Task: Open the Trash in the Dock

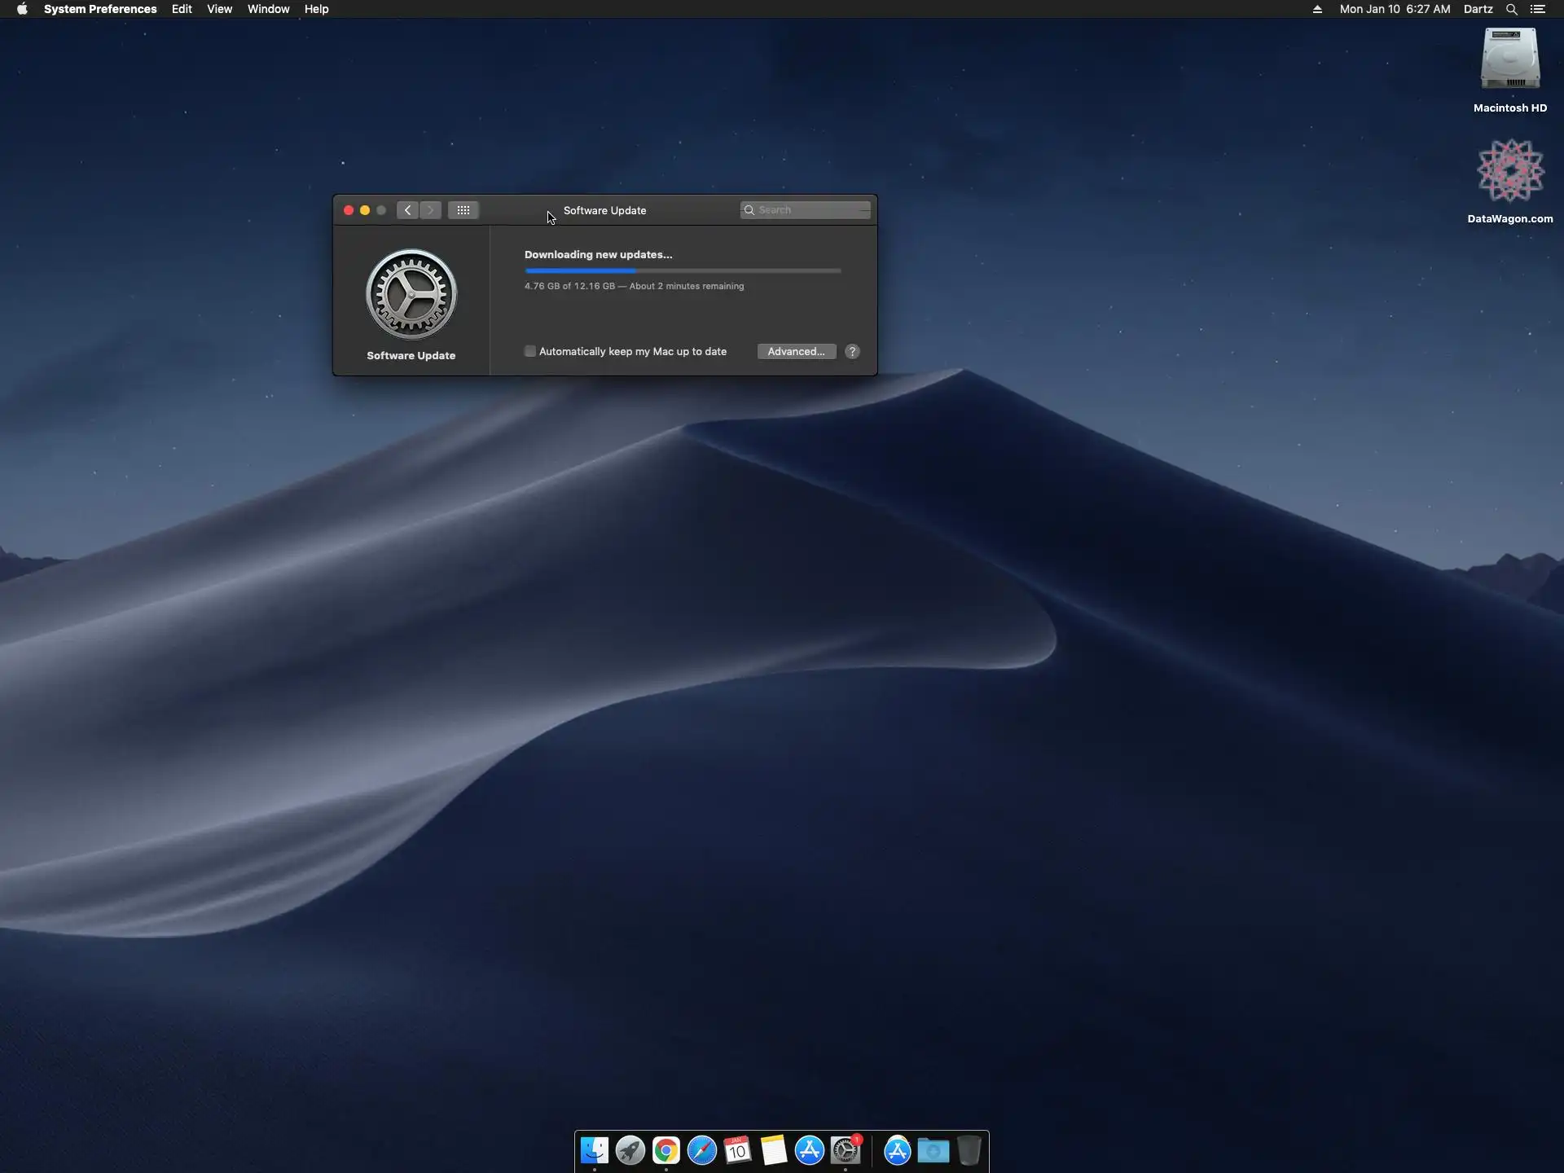Action: coord(969,1150)
